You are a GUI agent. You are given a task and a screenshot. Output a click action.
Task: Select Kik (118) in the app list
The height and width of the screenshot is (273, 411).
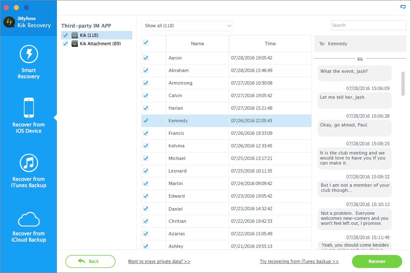click(97, 35)
